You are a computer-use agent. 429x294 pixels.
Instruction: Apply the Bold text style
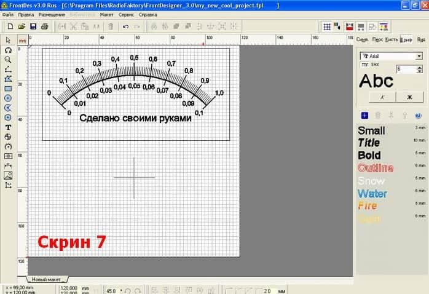click(x=369, y=156)
